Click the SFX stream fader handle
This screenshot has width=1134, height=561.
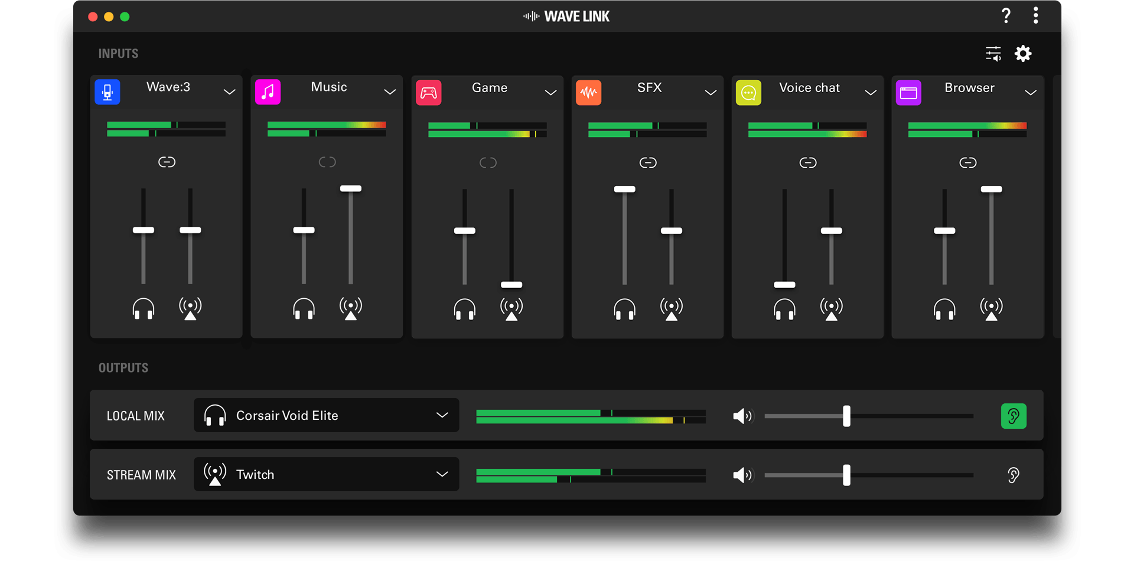(672, 231)
